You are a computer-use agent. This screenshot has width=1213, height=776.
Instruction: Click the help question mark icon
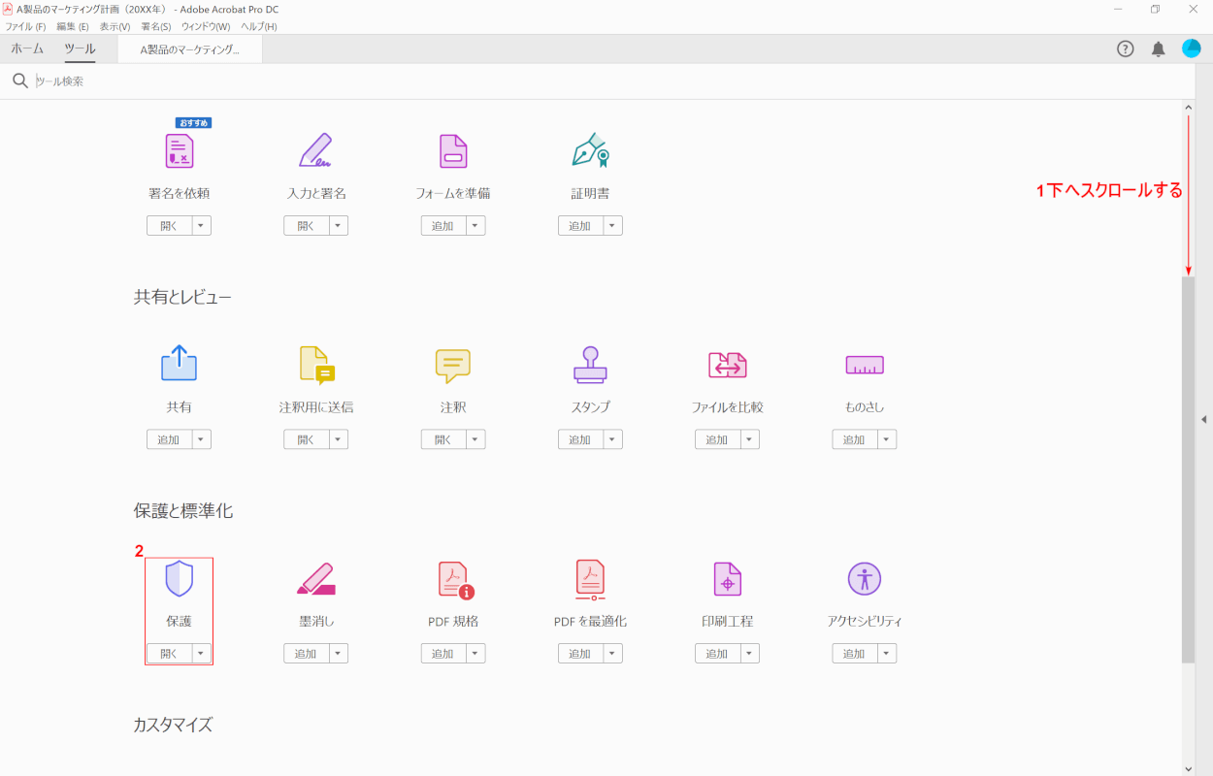1125,49
